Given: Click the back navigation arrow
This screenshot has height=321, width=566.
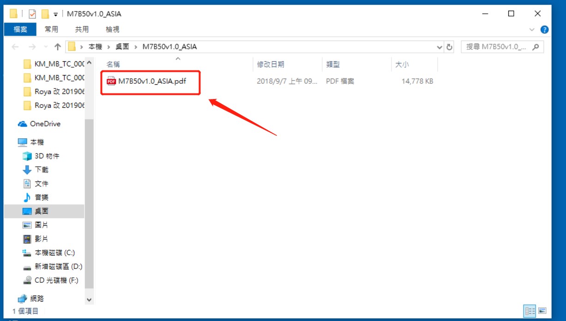Looking at the screenshot, I should click(x=15, y=47).
